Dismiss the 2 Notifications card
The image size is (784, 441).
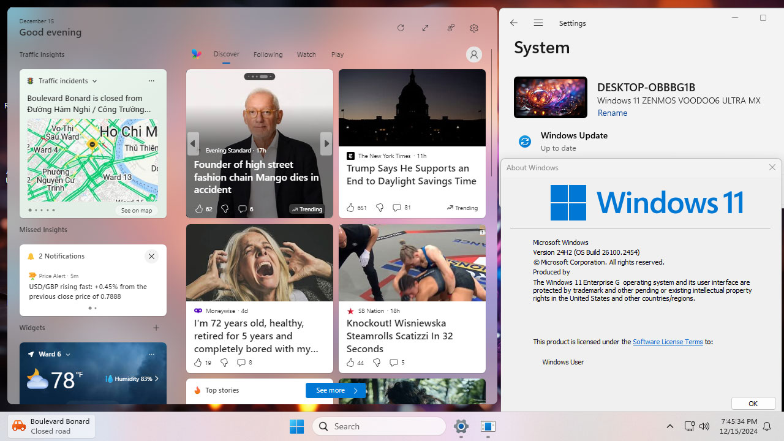click(x=151, y=256)
